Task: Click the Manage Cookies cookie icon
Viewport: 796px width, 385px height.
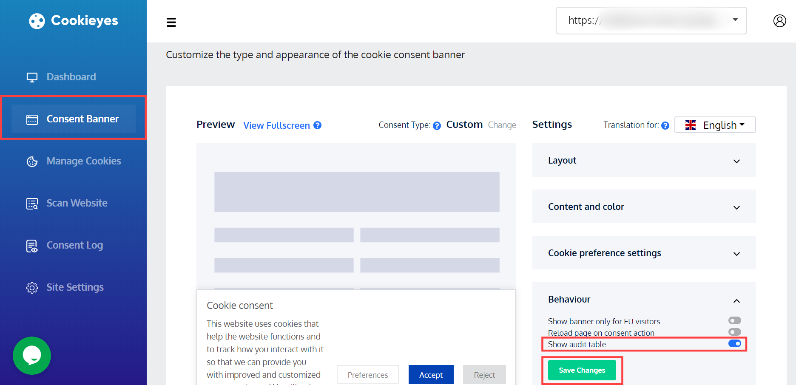Action: click(x=32, y=161)
